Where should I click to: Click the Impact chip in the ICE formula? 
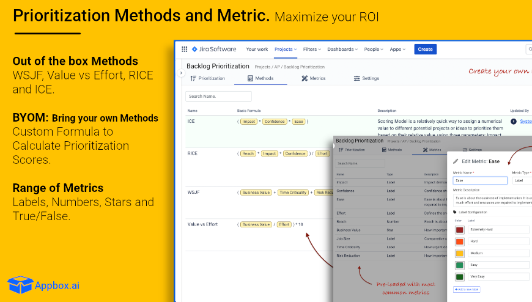(249, 122)
